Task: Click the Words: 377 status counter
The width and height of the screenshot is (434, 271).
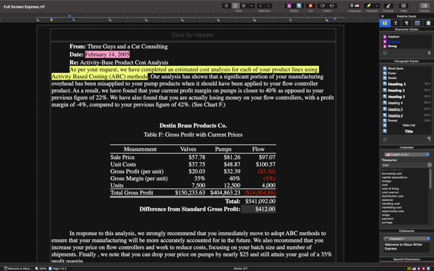Action: click(241, 268)
